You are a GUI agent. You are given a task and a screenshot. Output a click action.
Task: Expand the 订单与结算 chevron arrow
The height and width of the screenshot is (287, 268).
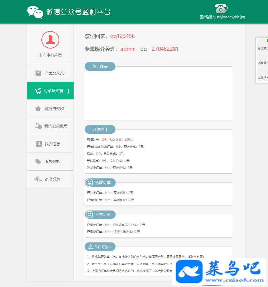[x=68, y=91]
